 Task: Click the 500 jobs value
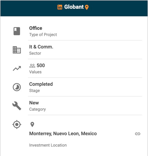(x=41, y=65)
